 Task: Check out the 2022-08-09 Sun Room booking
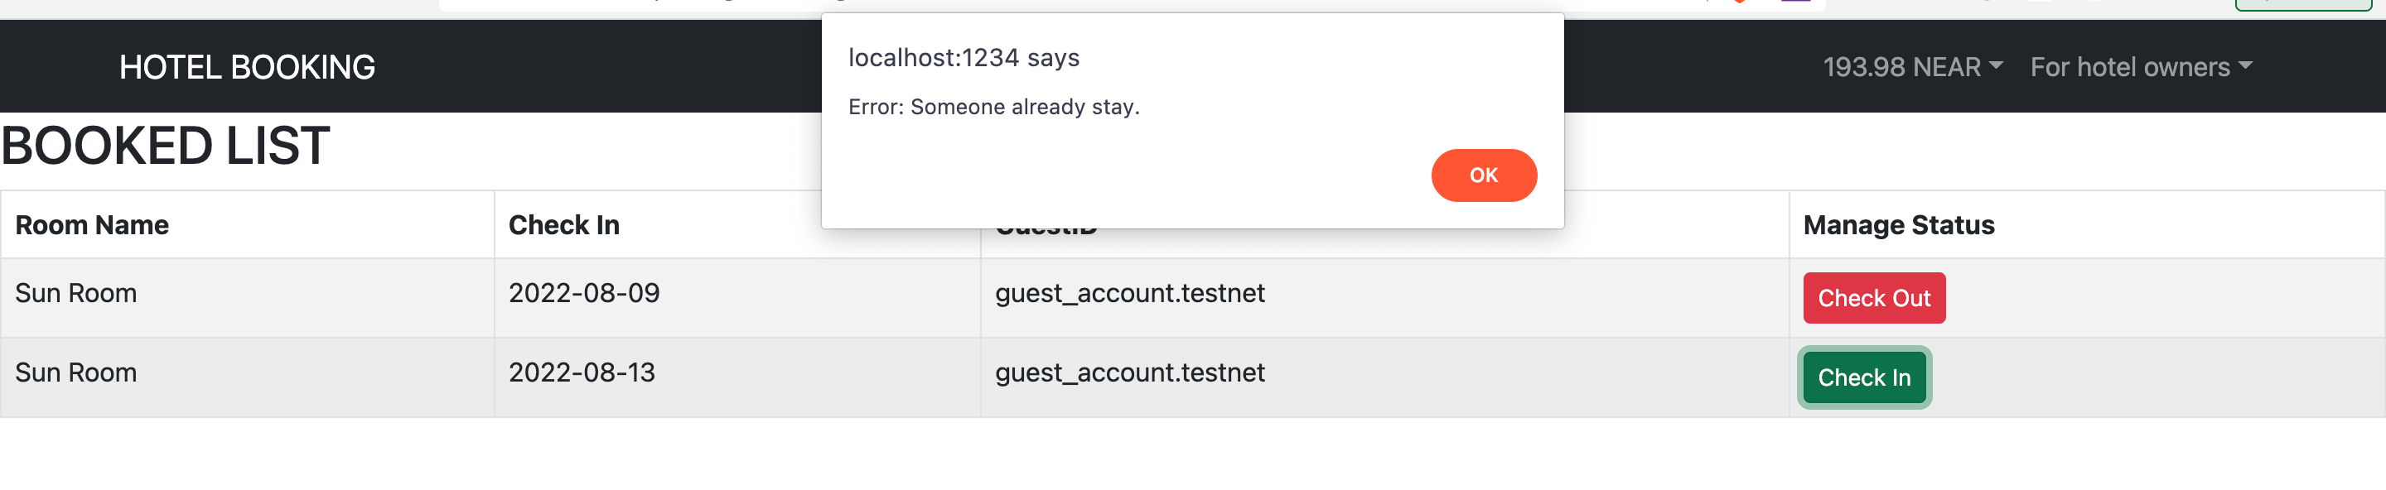1874,298
